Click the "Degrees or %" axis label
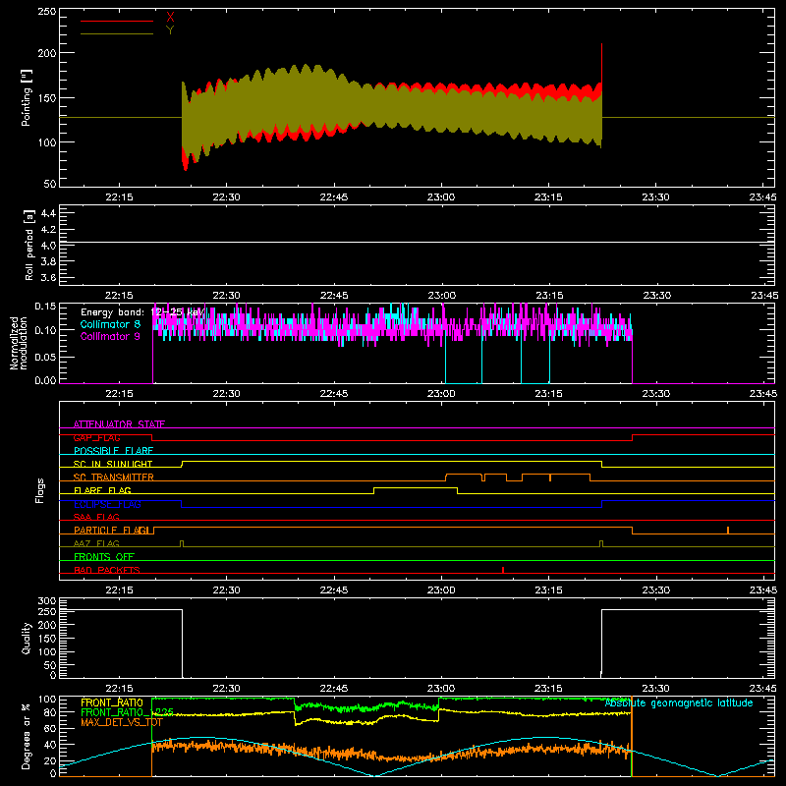The height and width of the screenshot is (786, 786). coord(27,736)
